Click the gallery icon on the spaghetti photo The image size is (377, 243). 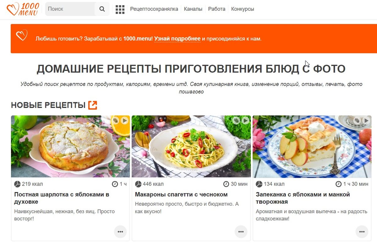236,121
